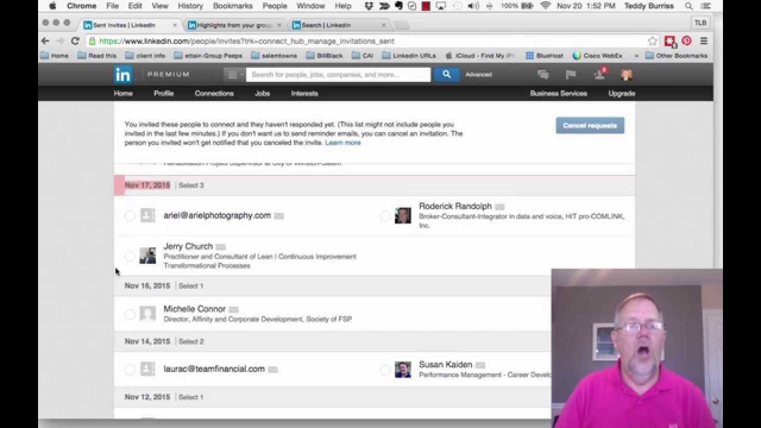Image resolution: width=761 pixels, height=428 pixels.
Task: Bookmark page with the star icon
Action: click(x=652, y=41)
